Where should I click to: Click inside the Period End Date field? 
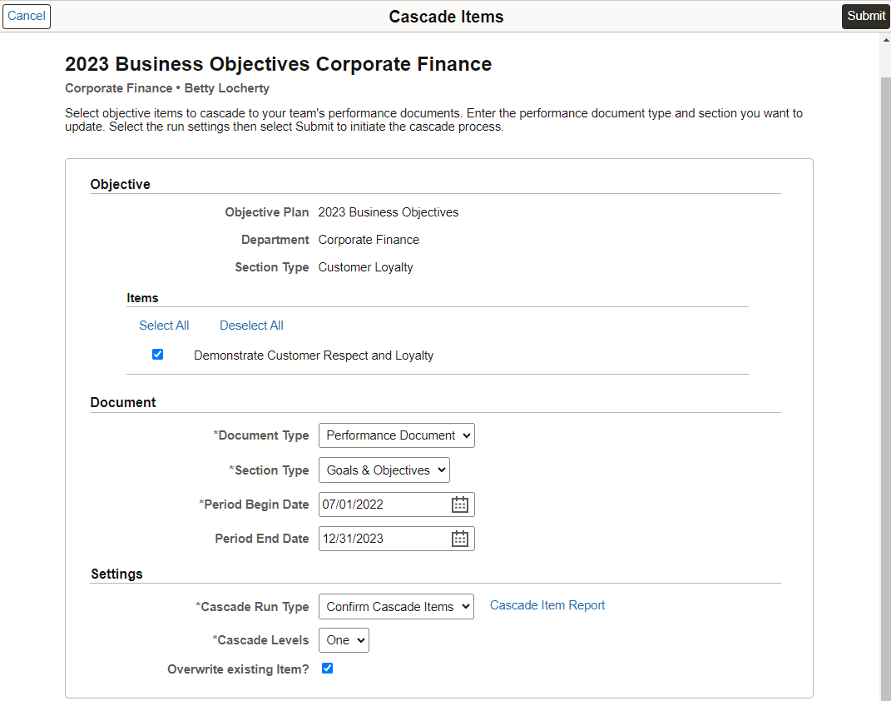383,538
